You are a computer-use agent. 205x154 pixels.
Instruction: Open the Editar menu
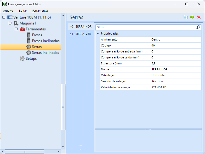point(23,11)
